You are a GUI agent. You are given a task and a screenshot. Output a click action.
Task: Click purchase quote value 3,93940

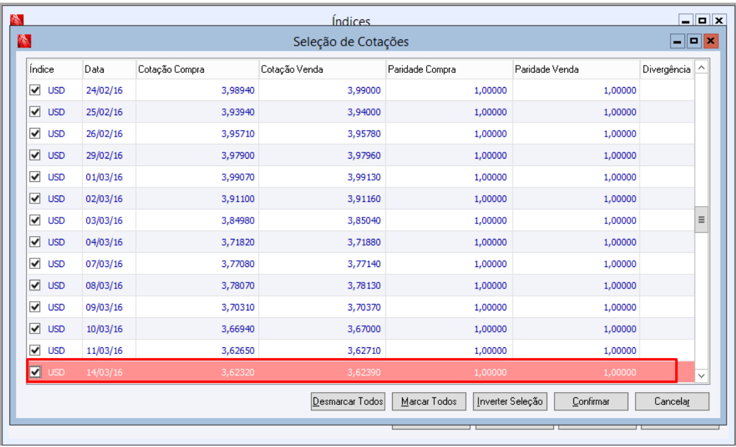238,112
